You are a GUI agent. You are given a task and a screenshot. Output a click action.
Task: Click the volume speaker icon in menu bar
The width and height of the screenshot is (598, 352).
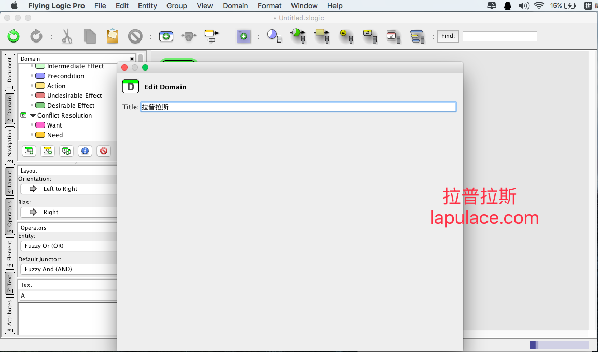coord(523,5)
